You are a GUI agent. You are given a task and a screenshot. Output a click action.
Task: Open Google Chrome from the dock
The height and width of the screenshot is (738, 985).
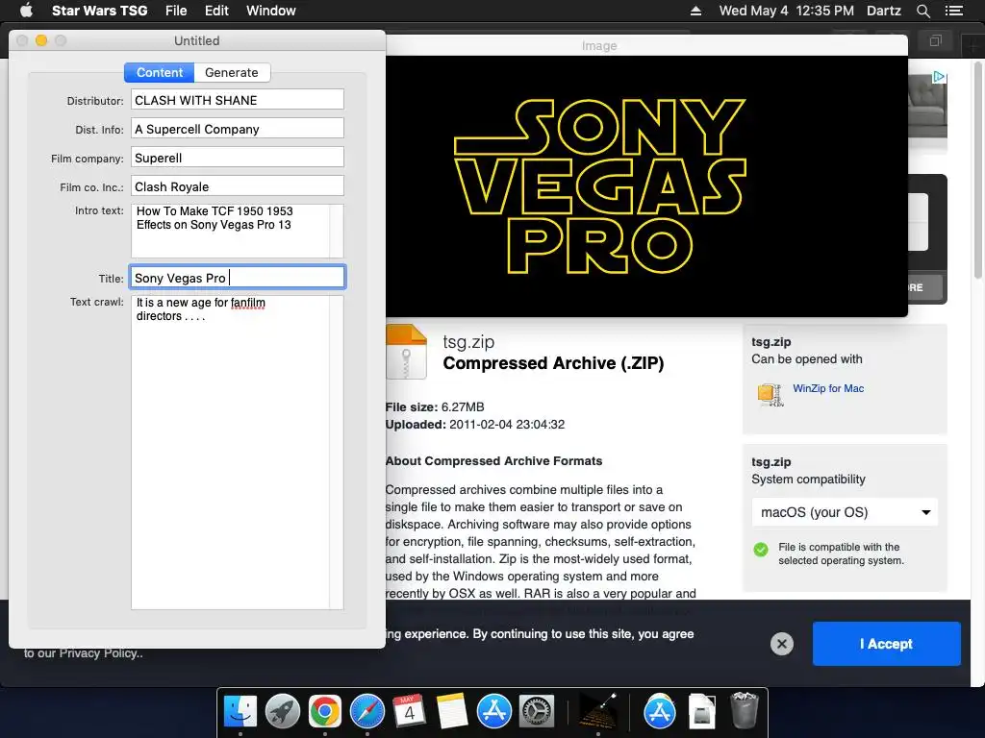click(x=325, y=712)
